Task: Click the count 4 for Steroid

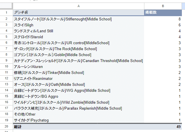Action: (163, 37)
